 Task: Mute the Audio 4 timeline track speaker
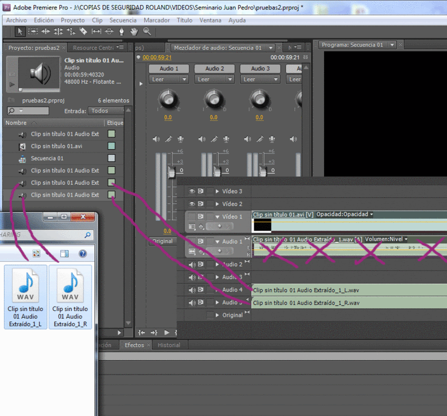(x=192, y=290)
